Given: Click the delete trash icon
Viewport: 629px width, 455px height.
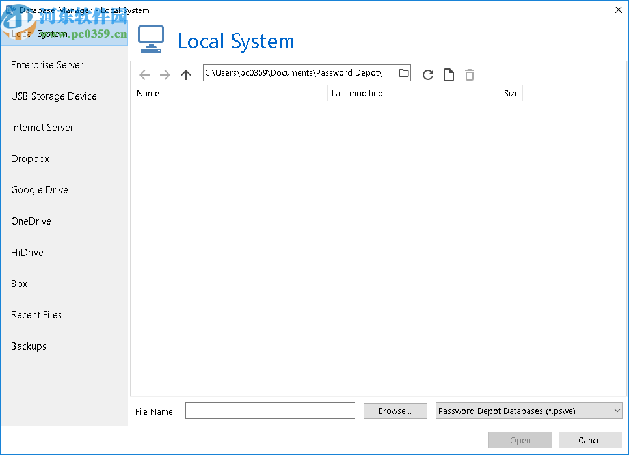Looking at the screenshot, I should (x=470, y=75).
